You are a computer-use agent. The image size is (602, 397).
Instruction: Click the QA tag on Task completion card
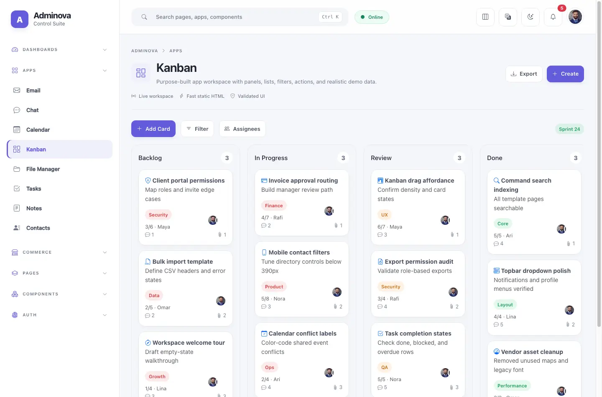pyautogui.click(x=385, y=368)
